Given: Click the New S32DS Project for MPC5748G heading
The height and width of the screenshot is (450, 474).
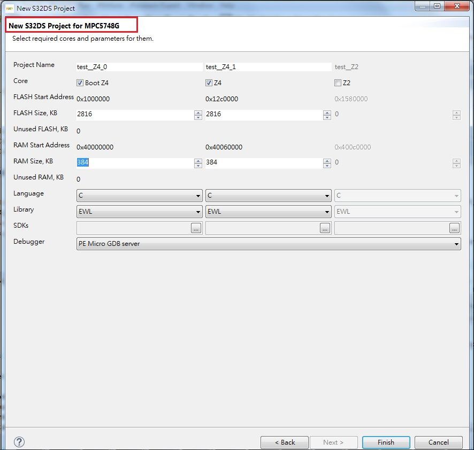Looking at the screenshot, I should [71, 25].
